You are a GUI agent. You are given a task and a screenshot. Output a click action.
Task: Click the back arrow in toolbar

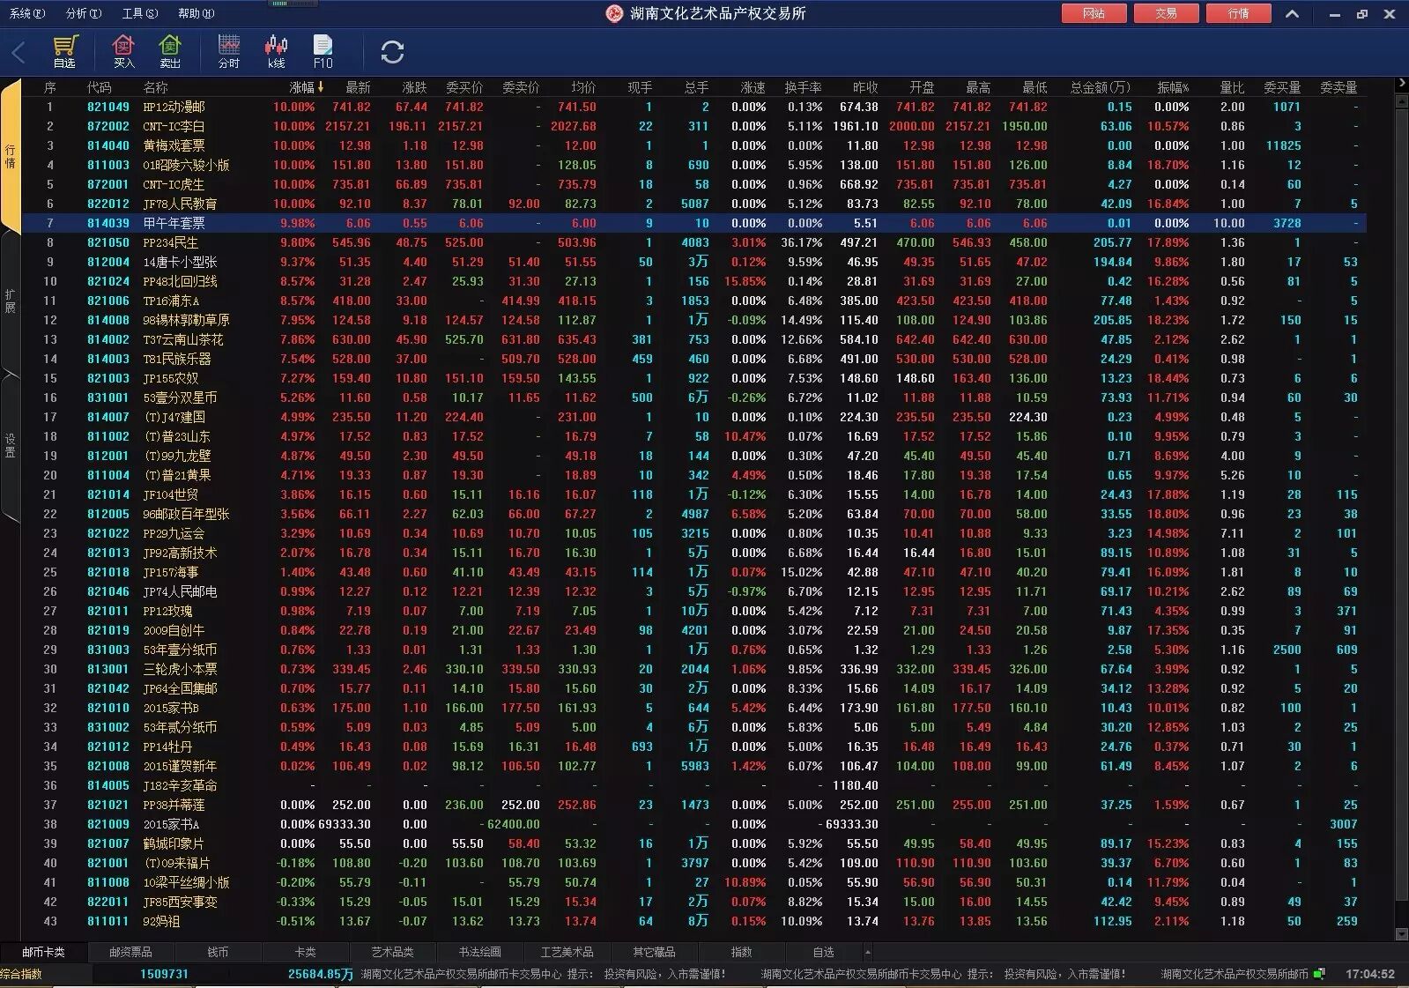click(19, 52)
